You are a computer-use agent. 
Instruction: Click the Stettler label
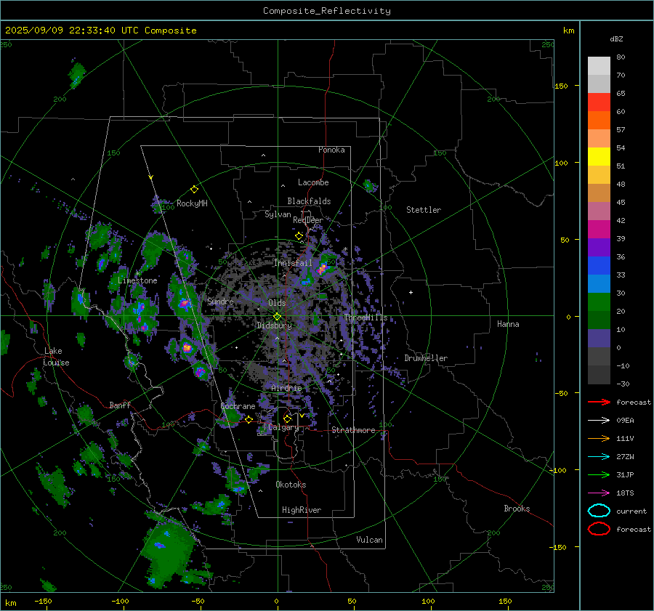(424, 210)
